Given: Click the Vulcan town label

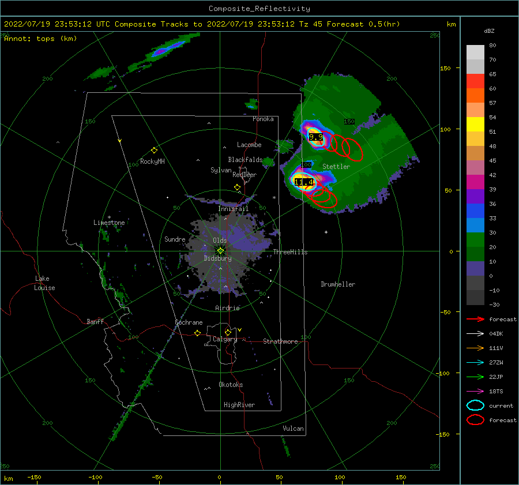Looking at the screenshot, I should click(293, 428).
